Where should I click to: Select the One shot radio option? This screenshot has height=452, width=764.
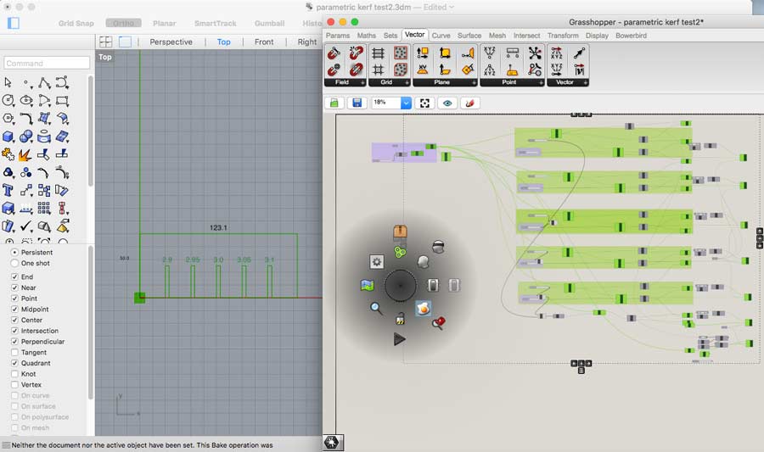(14, 264)
